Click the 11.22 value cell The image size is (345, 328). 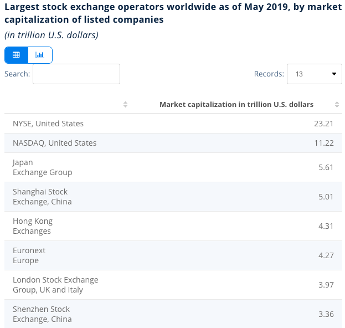click(x=324, y=143)
